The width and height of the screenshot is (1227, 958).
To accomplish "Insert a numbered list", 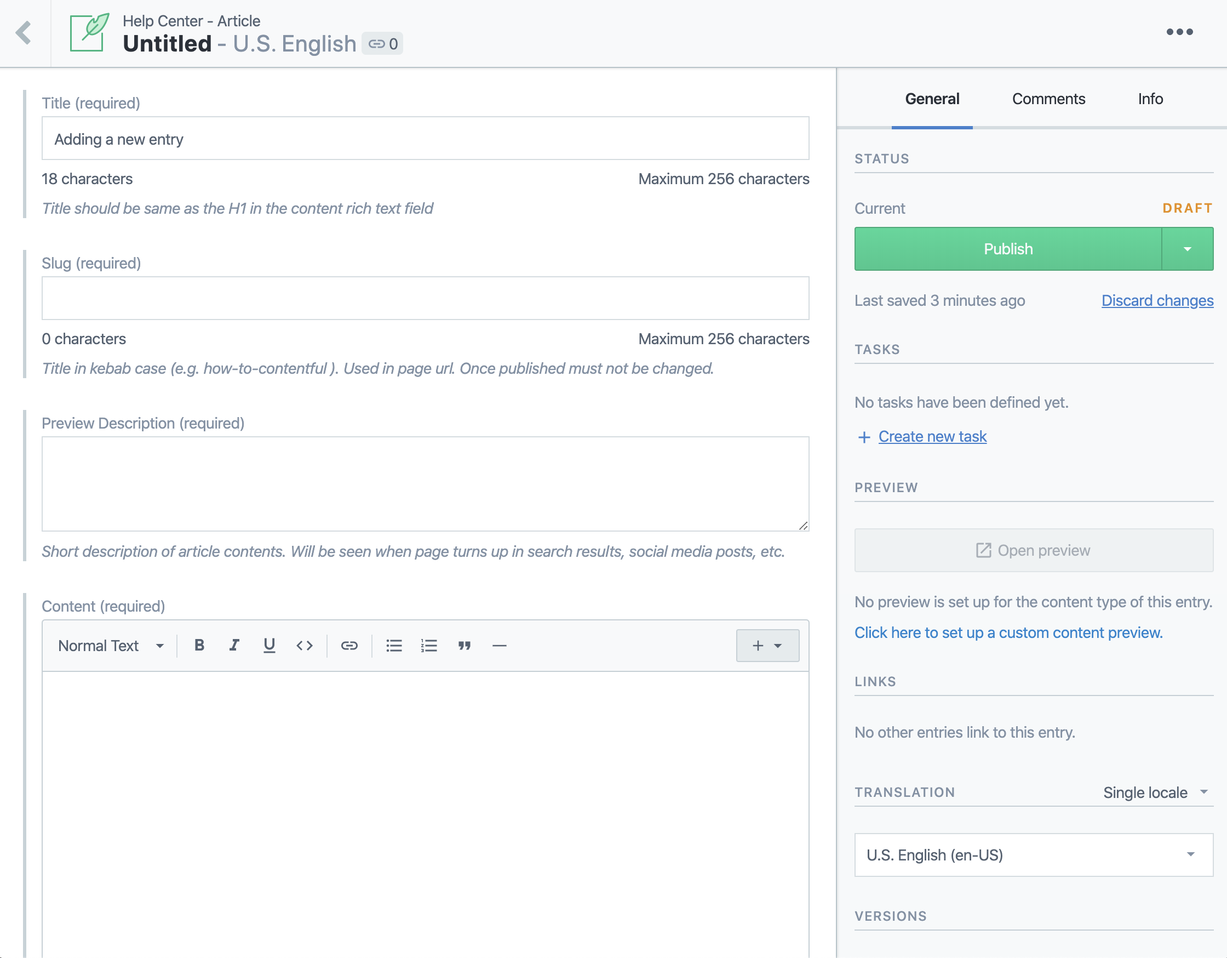I will 429,646.
